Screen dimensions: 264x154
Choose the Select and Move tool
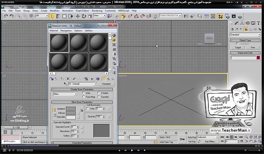click(78, 16)
